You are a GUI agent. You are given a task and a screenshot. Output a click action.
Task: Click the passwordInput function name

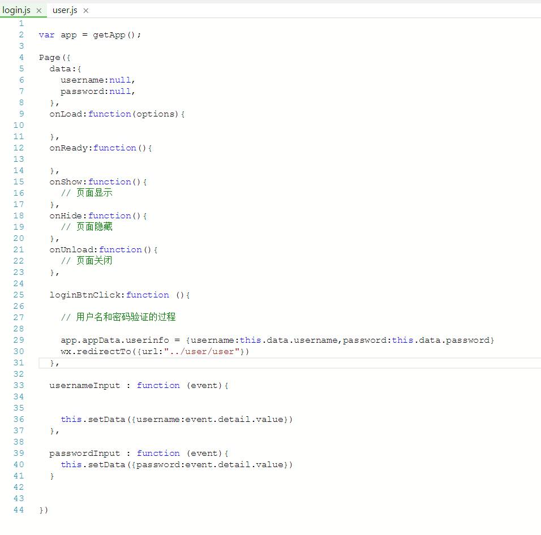pyautogui.click(x=84, y=453)
